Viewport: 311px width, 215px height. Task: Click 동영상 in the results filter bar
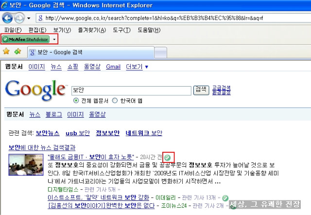(97, 114)
